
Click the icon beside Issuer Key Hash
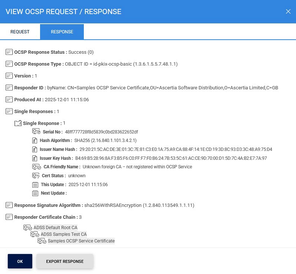35,158
